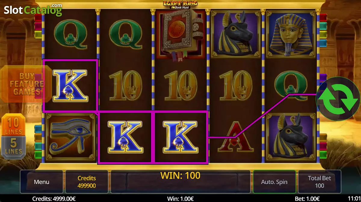Open the game Menu

coord(42,182)
